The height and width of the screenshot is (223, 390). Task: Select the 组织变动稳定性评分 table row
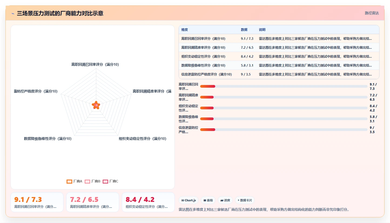279,57
